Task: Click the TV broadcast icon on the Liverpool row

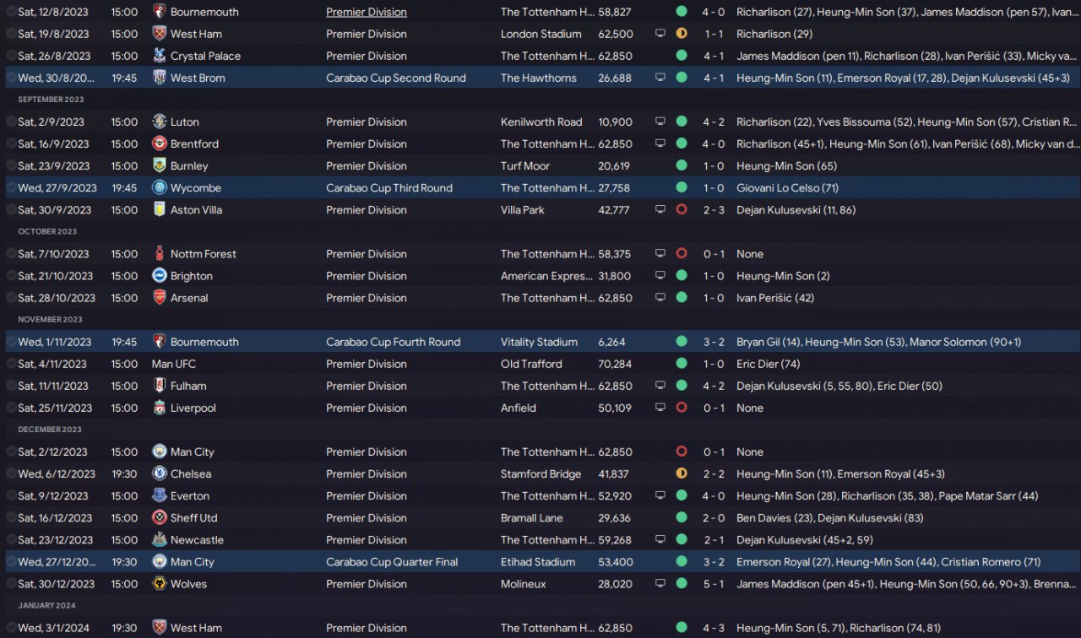Action: tap(660, 408)
